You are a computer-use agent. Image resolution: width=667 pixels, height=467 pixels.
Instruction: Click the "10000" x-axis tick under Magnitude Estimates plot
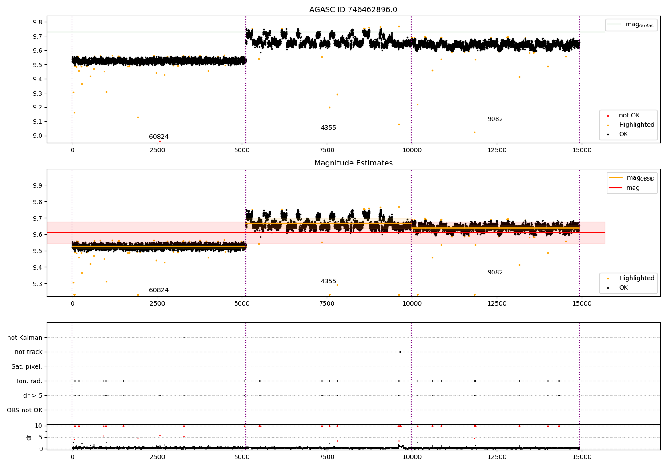click(x=412, y=304)
